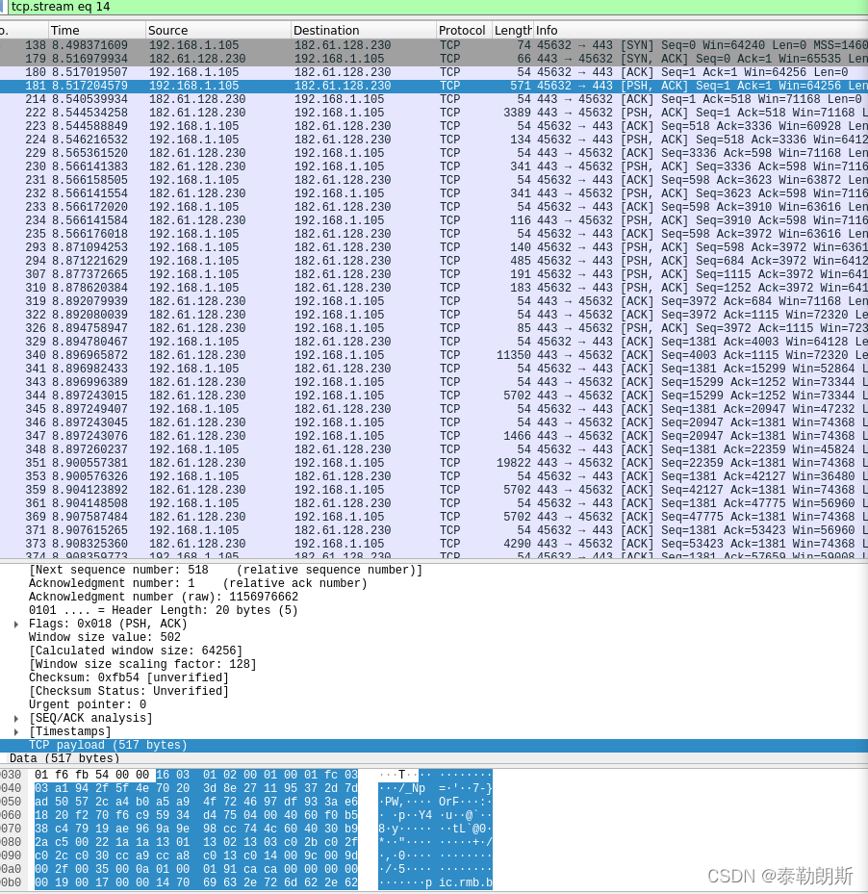The height and width of the screenshot is (894, 868).
Task: Select the Data (517 bytes) line
Action: point(434,759)
